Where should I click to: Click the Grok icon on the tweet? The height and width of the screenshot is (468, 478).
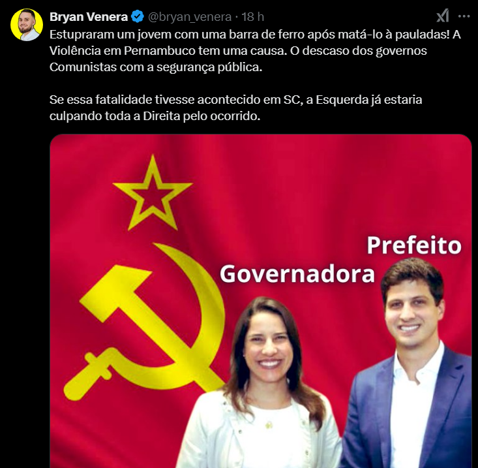pos(442,16)
